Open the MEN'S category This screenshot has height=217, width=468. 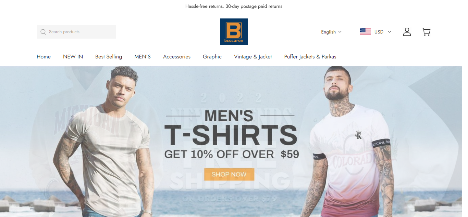tap(143, 57)
